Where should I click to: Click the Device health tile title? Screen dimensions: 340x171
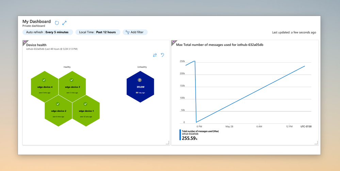pyautogui.click(x=36, y=45)
